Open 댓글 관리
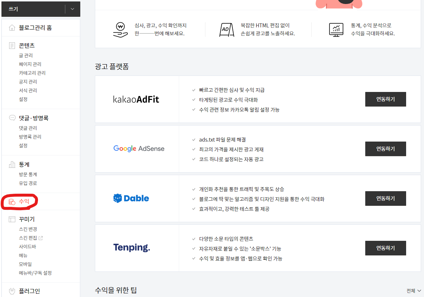This screenshot has width=424, height=297. click(28, 128)
